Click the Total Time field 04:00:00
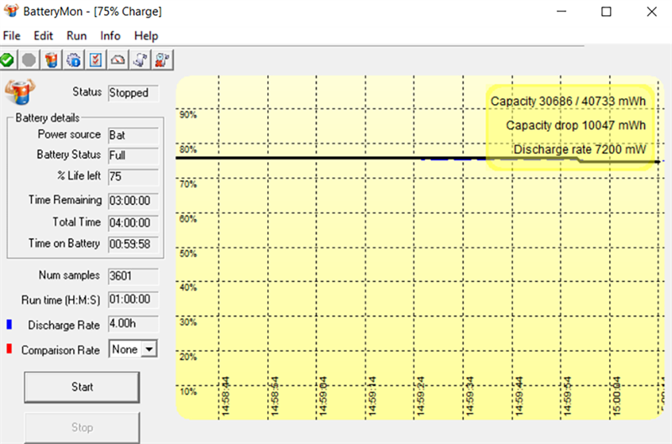Image resolution: width=672 pixels, height=444 pixels. pos(133,223)
